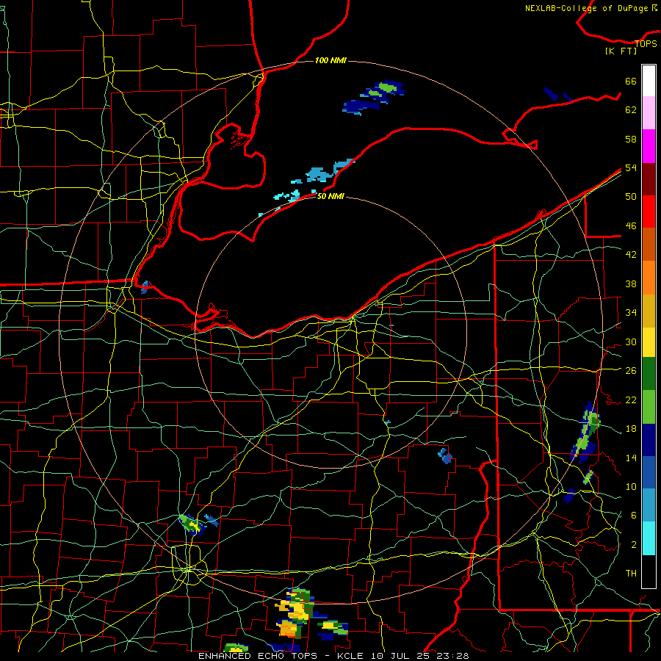The height and width of the screenshot is (661, 661).
Task: Click the KCLE station identifier
Action: pos(350,656)
